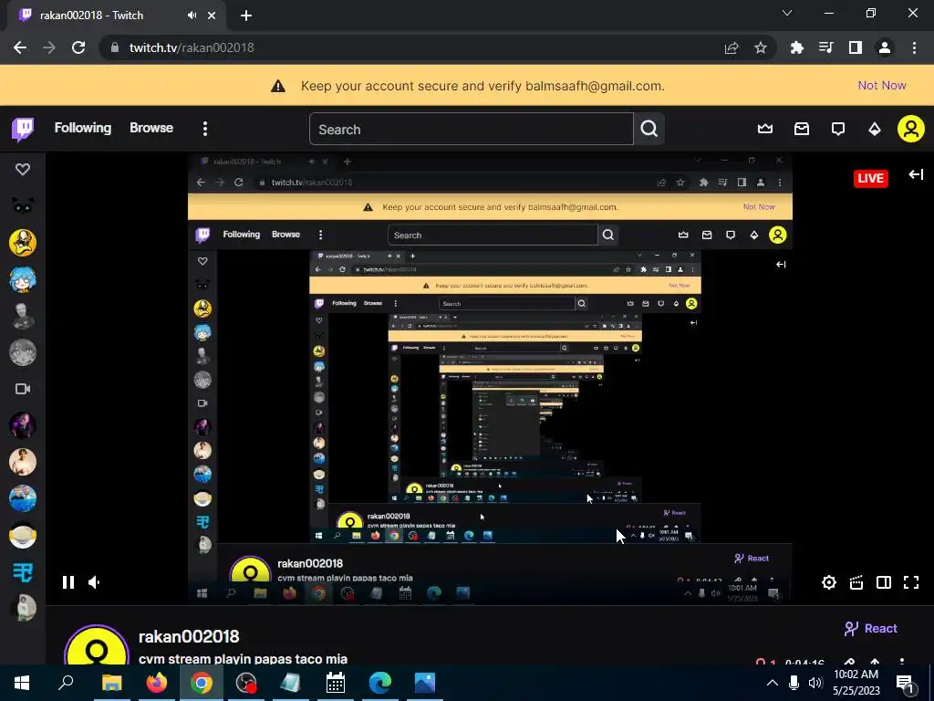The height and width of the screenshot is (701, 934).
Task: Go back in the browser
Action: coord(20,47)
